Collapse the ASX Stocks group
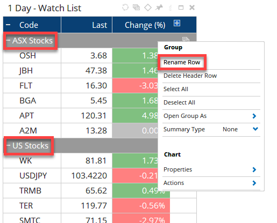The image size is (277, 223). point(8,40)
